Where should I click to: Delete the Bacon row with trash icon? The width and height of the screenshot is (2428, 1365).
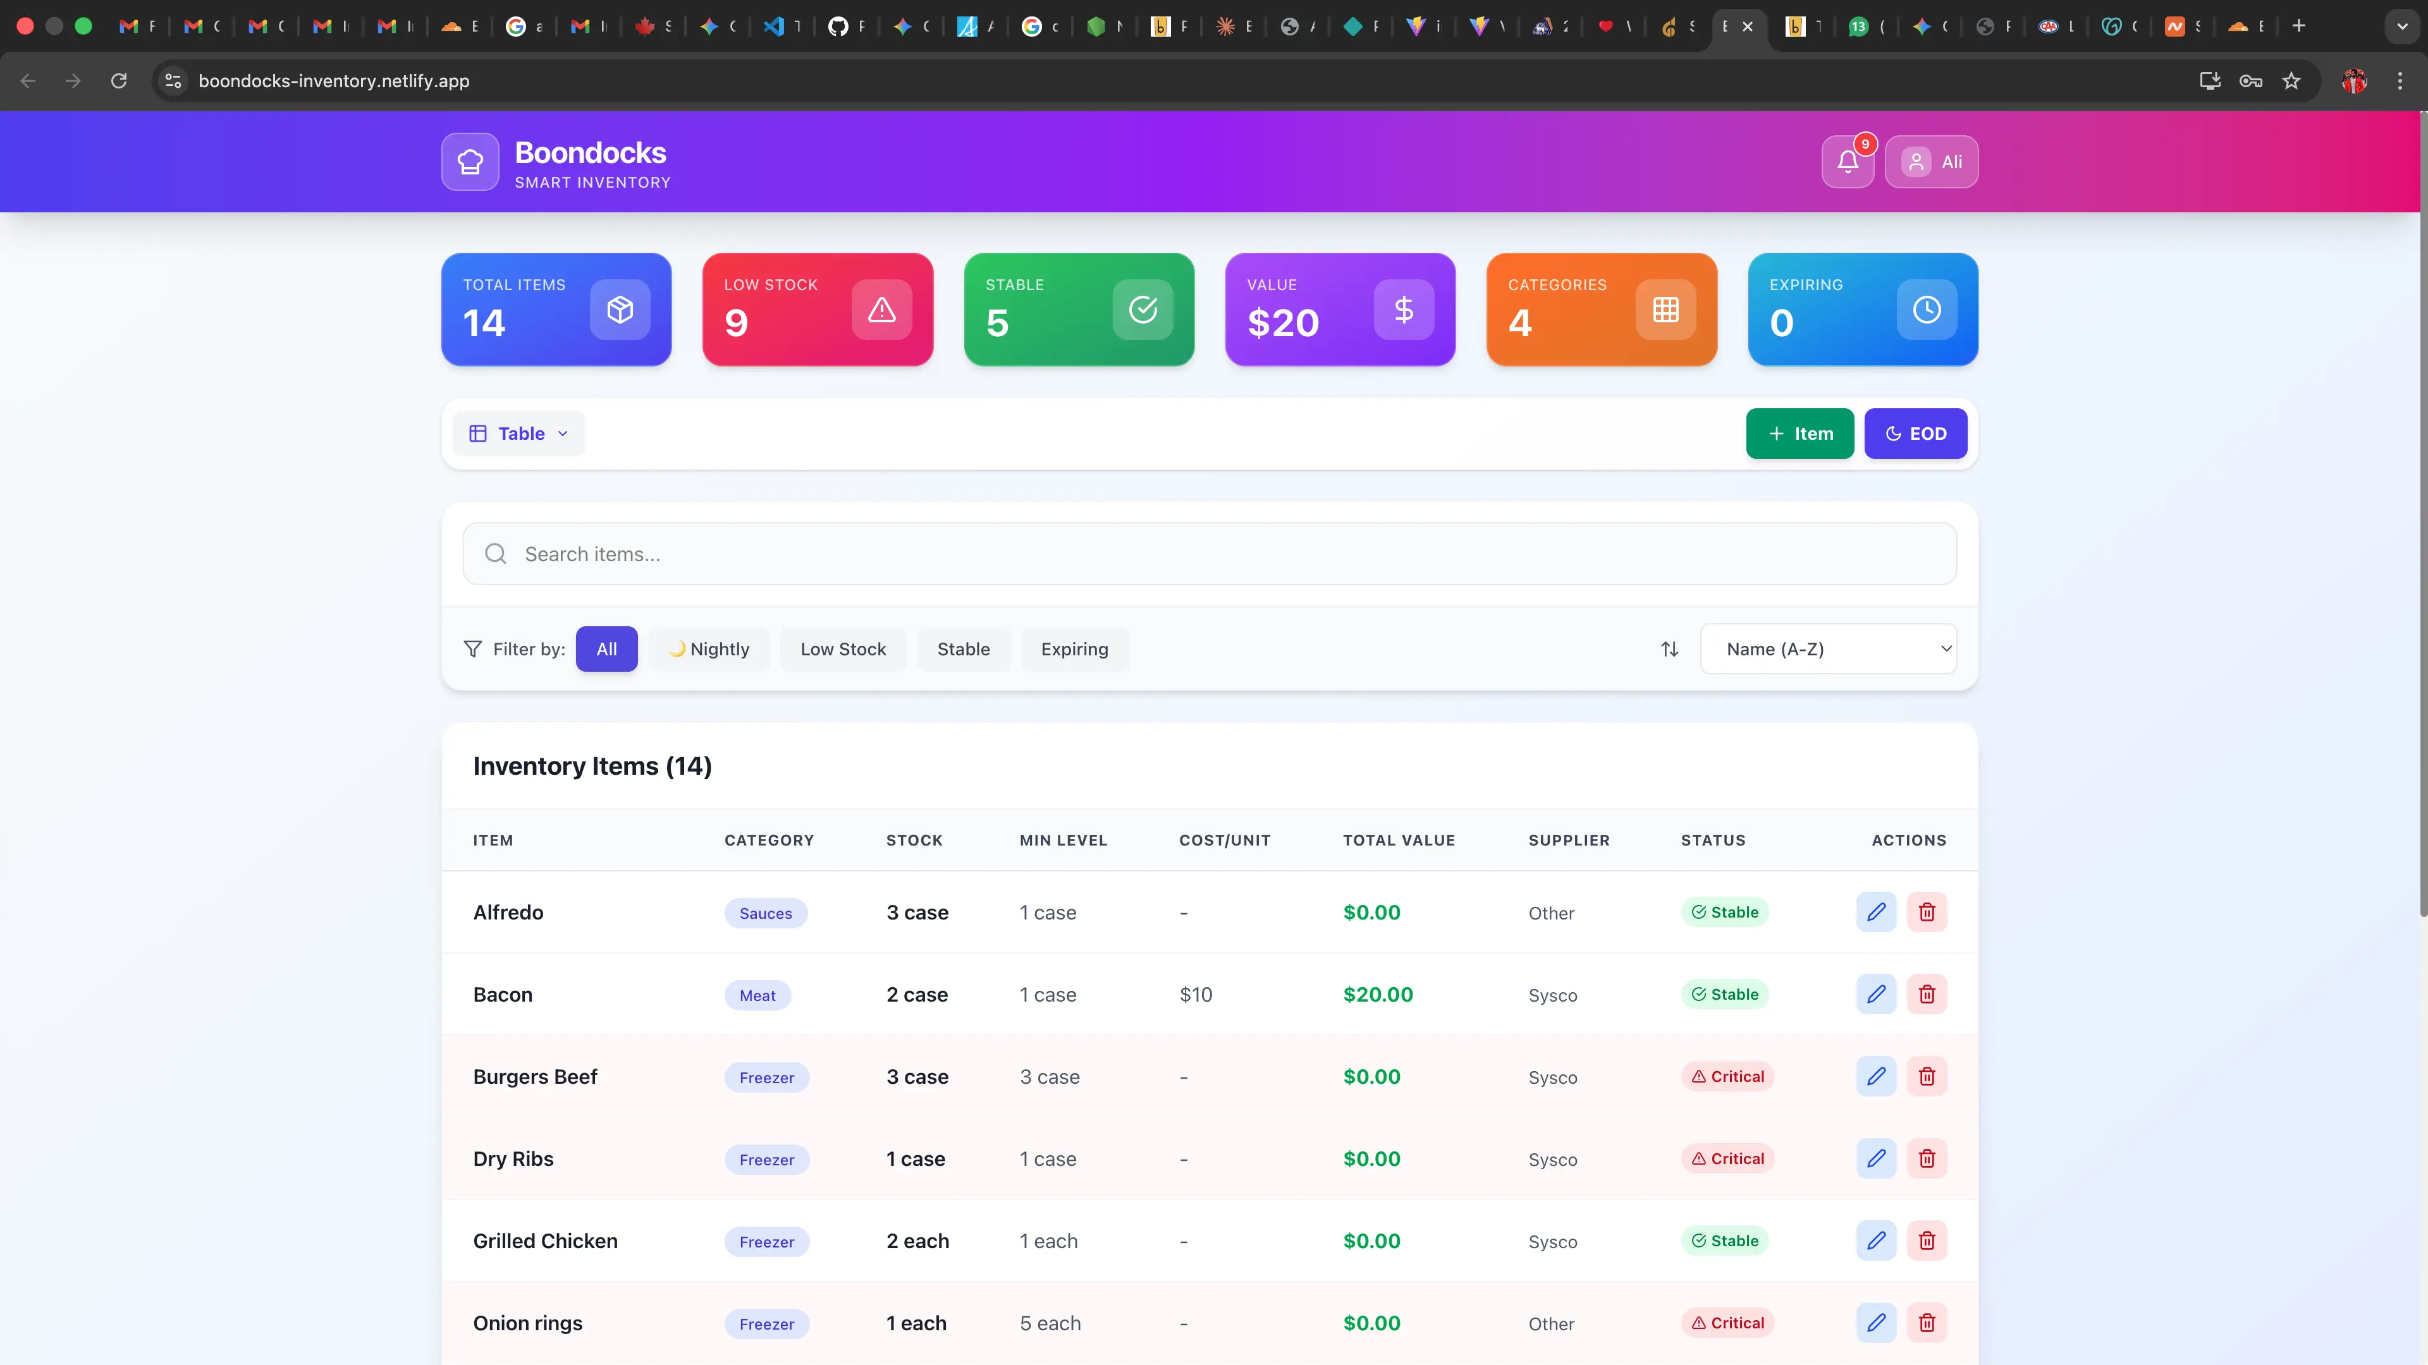pyautogui.click(x=1927, y=994)
